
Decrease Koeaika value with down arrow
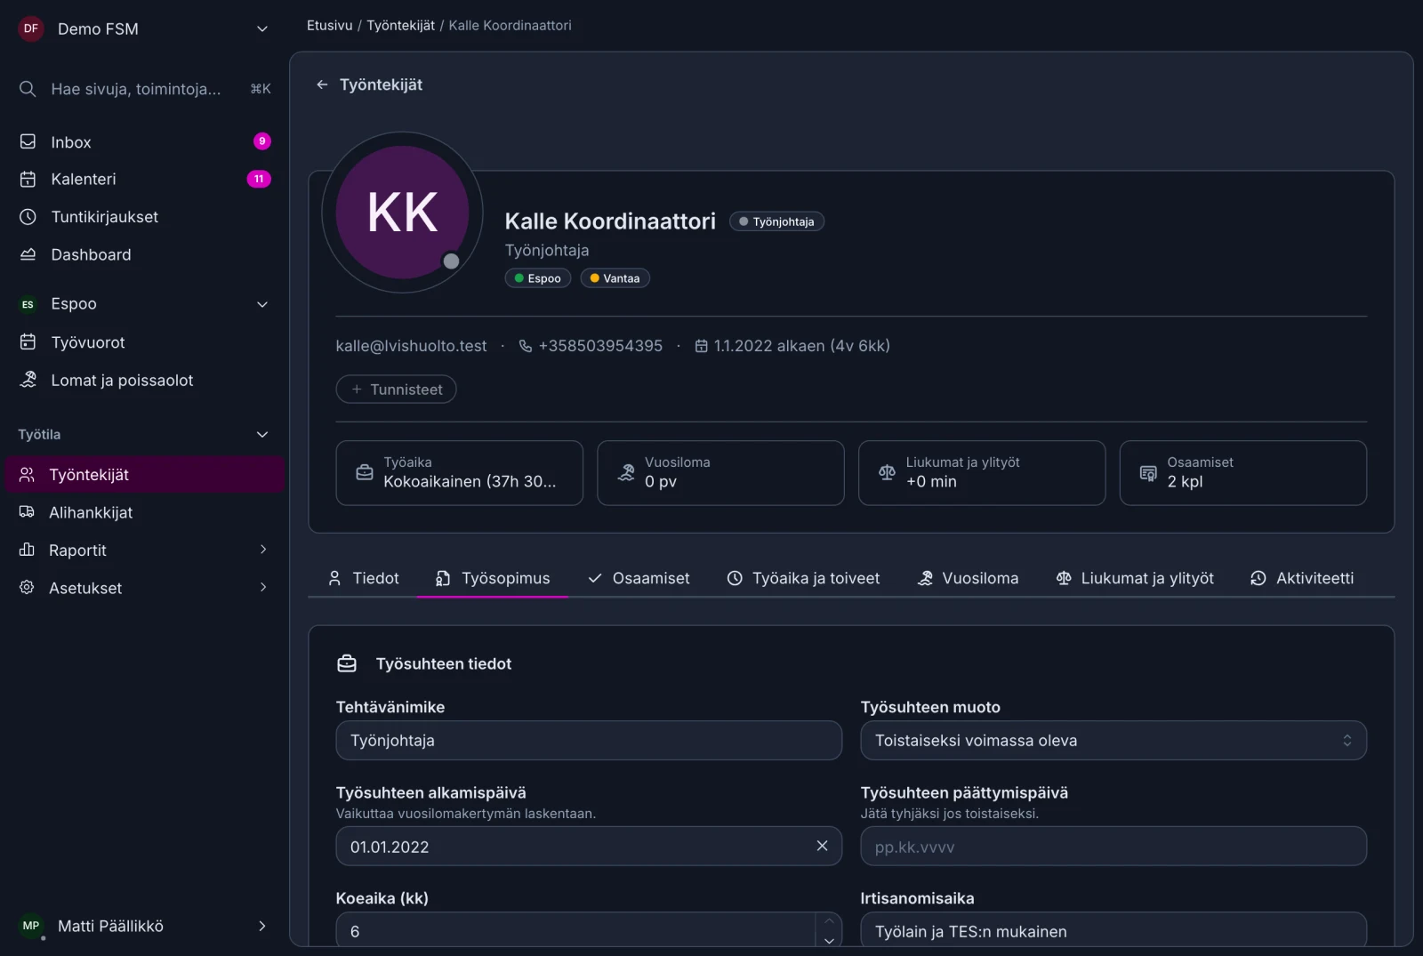point(829,940)
